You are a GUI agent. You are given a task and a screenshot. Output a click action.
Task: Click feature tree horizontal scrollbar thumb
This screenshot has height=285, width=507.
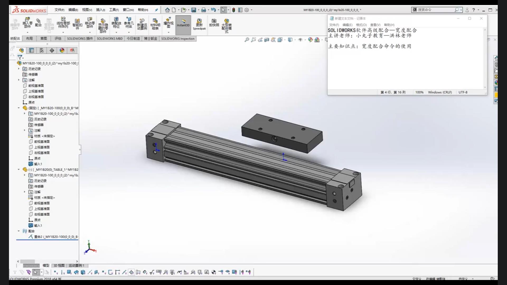point(27,261)
